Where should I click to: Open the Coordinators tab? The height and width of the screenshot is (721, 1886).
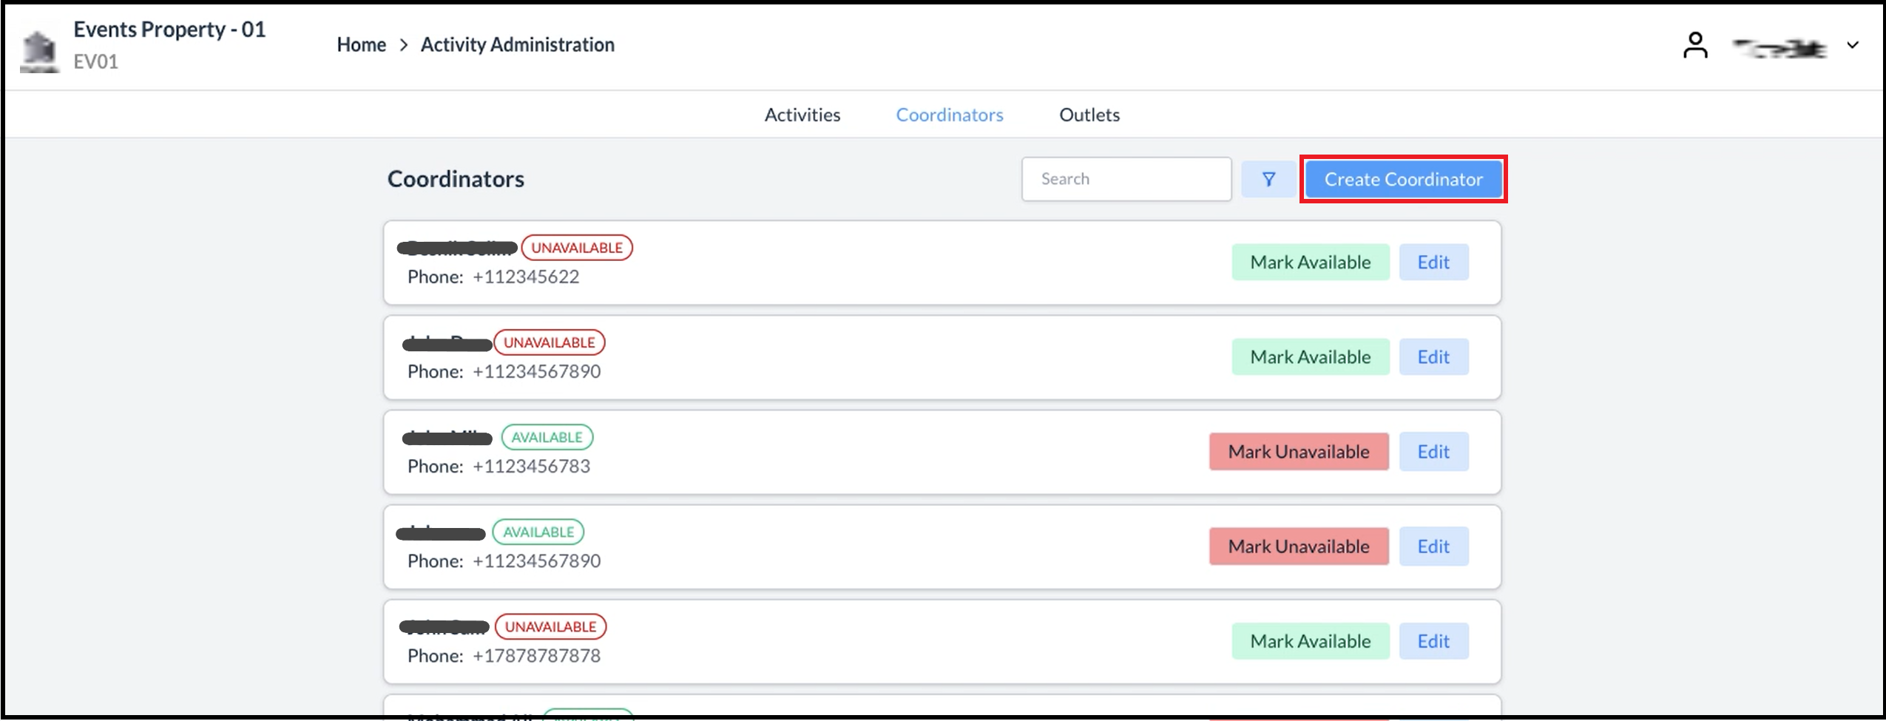(x=950, y=114)
